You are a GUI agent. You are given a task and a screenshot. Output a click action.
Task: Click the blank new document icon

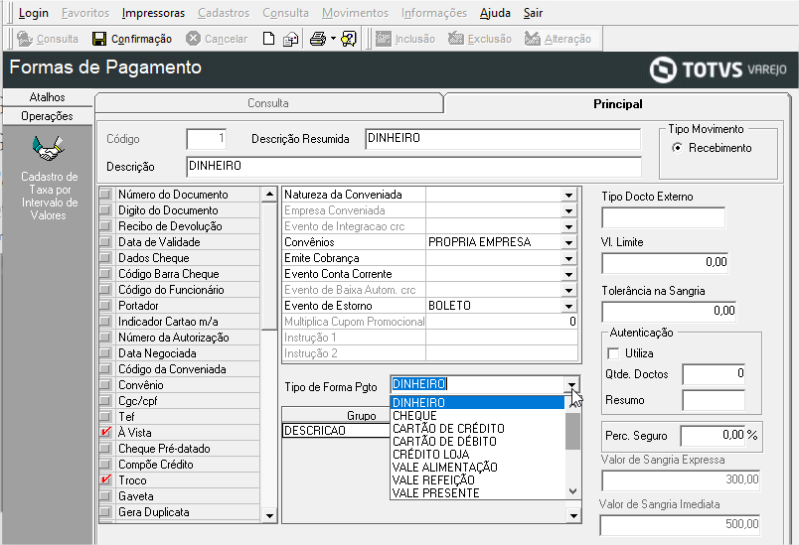(x=268, y=39)
